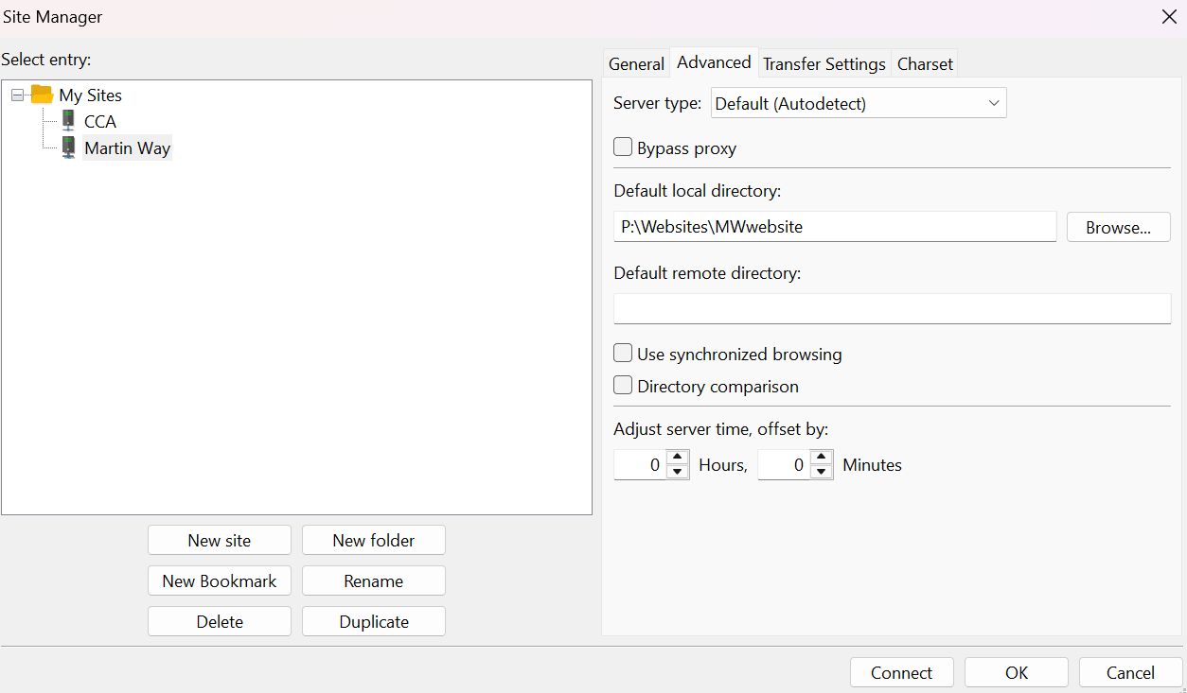
Task: Click the New Bookmark button
Action: [219, 580]
